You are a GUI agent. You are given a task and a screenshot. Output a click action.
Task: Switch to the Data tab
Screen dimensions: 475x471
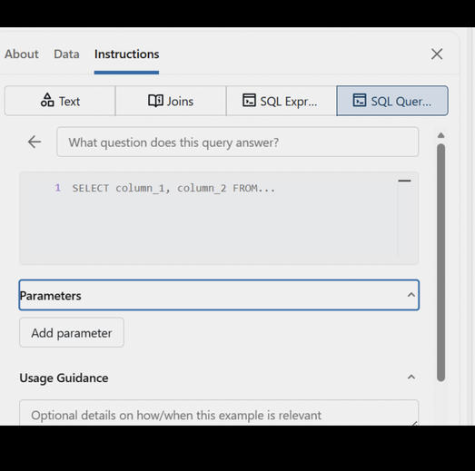(x=66, y=54)
